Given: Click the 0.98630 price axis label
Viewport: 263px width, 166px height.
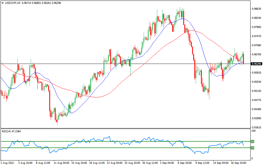Looking at the screenshot, I should pyautogui.click(x=256, y=9).
